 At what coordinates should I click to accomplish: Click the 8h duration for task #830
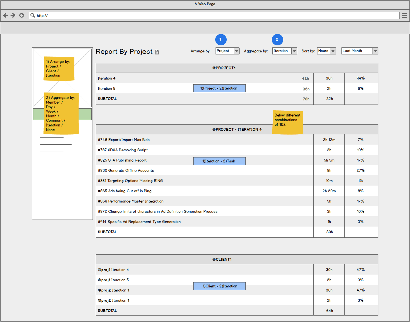click(329, 170)
